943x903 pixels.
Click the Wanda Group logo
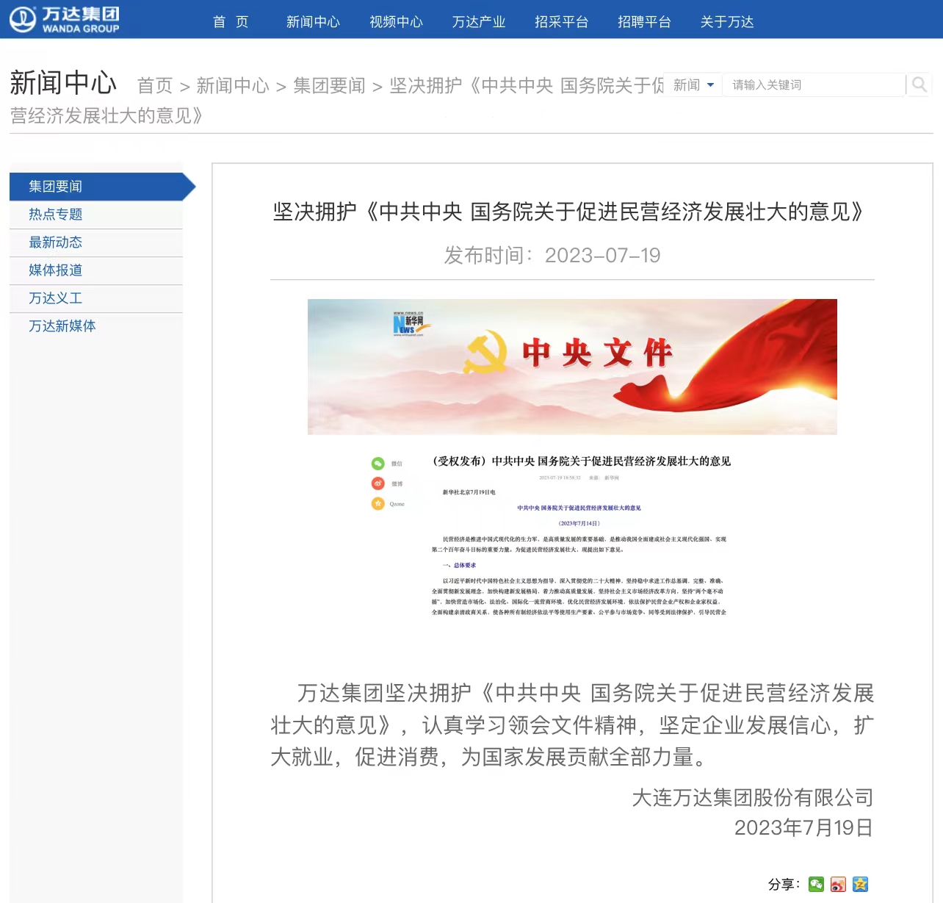(65, 20)
